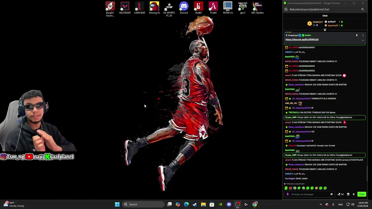This screenshot has width=372, height=209.
Task: Unpin the BotRix pinned message
Action: 357,35
